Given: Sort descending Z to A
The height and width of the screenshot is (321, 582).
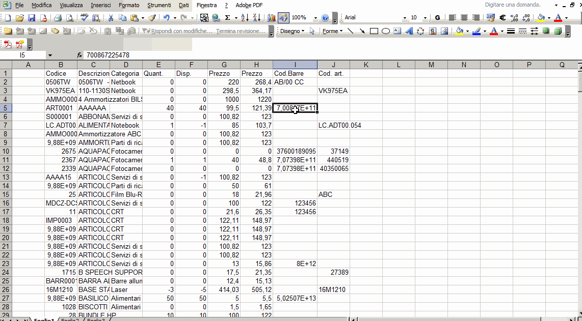Looking at the screenshot, I should coord(256,18).
